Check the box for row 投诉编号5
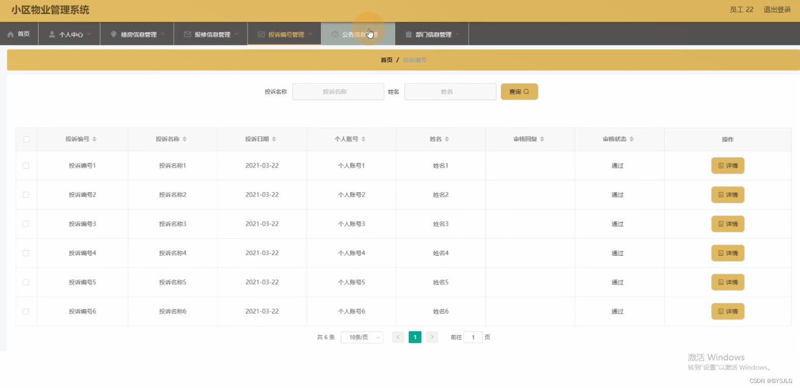800x388 pixels. (26, 283)
